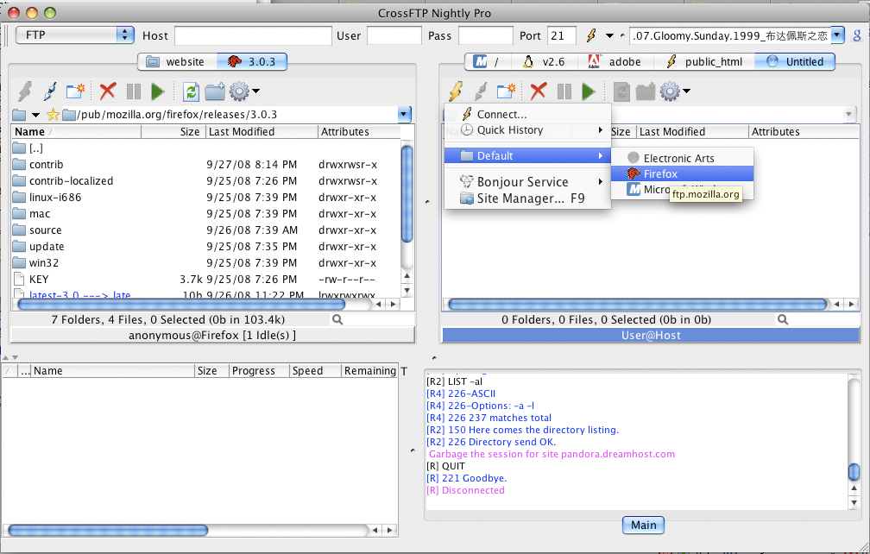Select the contrib folder row
Image resolution: width=870 pixels, height=554 pixels.
coord(205,165)
